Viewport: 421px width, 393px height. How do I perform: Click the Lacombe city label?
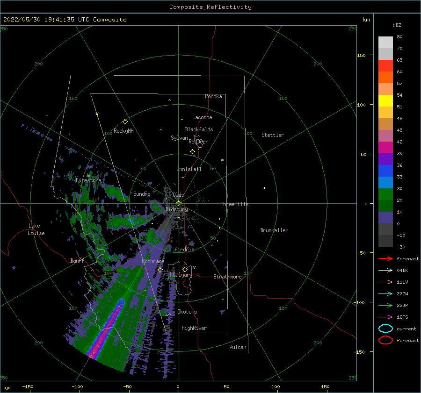tap(202, 117)
